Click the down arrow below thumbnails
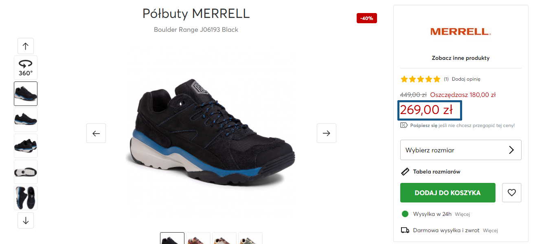This screenshot has width=535, height=244. click(x=26, y=220)
